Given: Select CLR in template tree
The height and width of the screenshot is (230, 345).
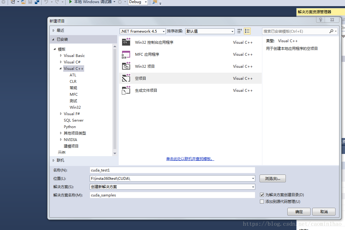Looking at the screenshot, I should click(73, 81).
